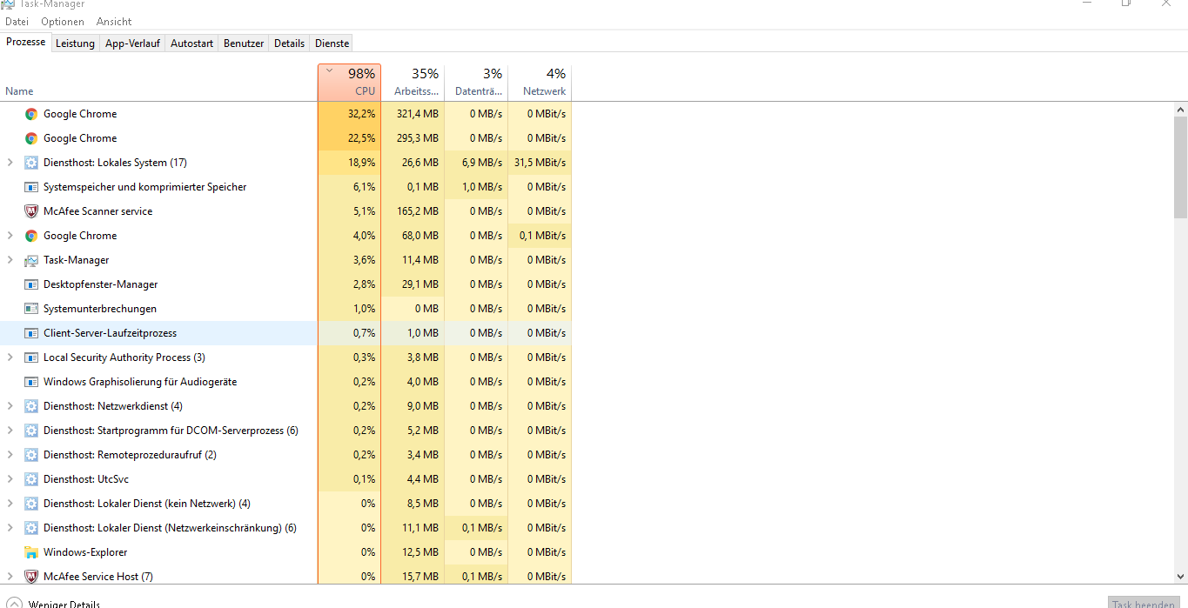Expand the Diensthost: Netzwerkdienst (4) group
This screenshot has width=1188, height=608.
tap(10, 406)
